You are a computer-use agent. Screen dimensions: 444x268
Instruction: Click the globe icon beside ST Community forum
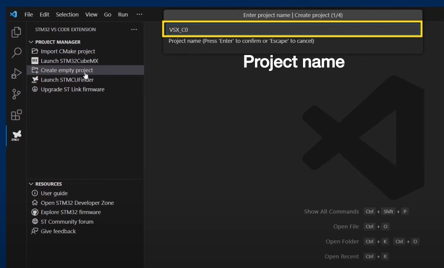point(35,222)
